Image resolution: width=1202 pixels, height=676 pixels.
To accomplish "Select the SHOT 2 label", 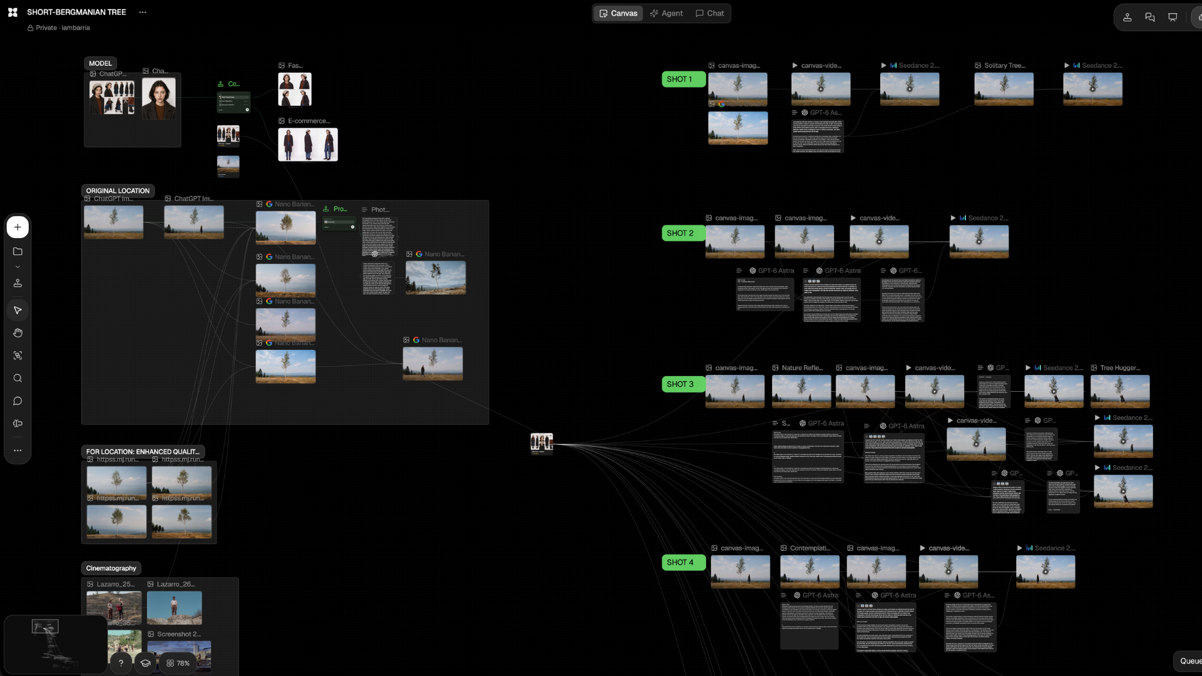I will point(683,233).
